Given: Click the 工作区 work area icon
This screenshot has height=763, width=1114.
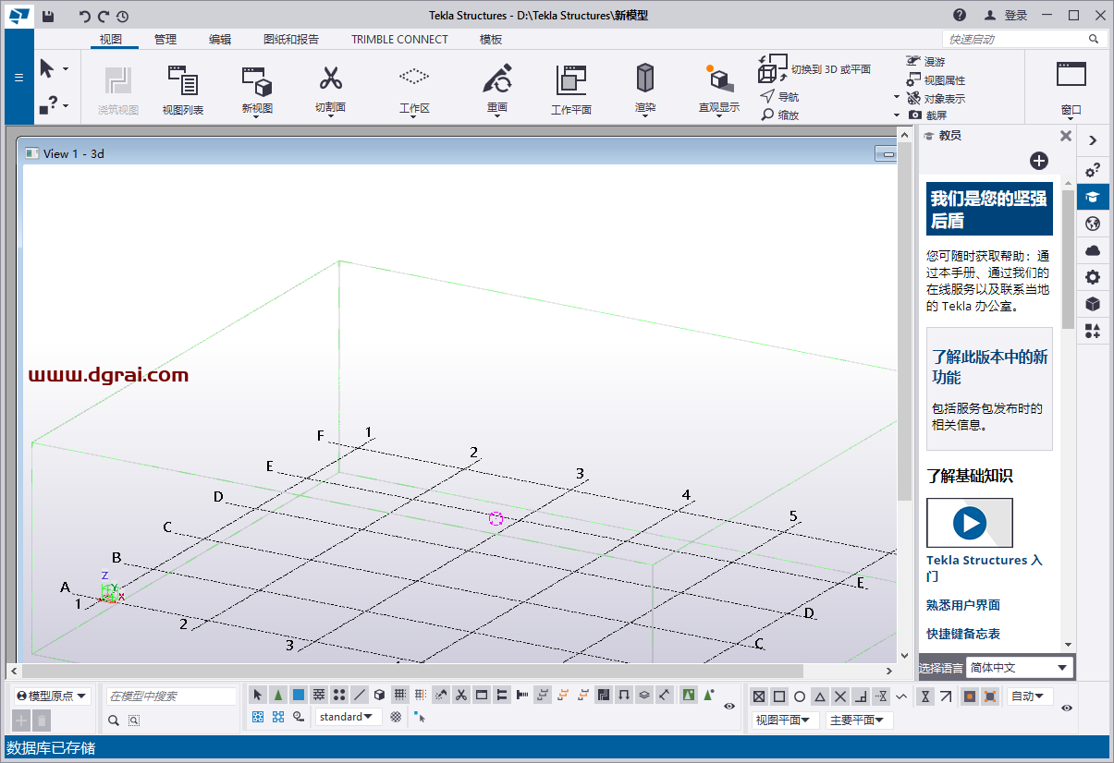Looking at the screenshot, I should (x=414, y=76).
